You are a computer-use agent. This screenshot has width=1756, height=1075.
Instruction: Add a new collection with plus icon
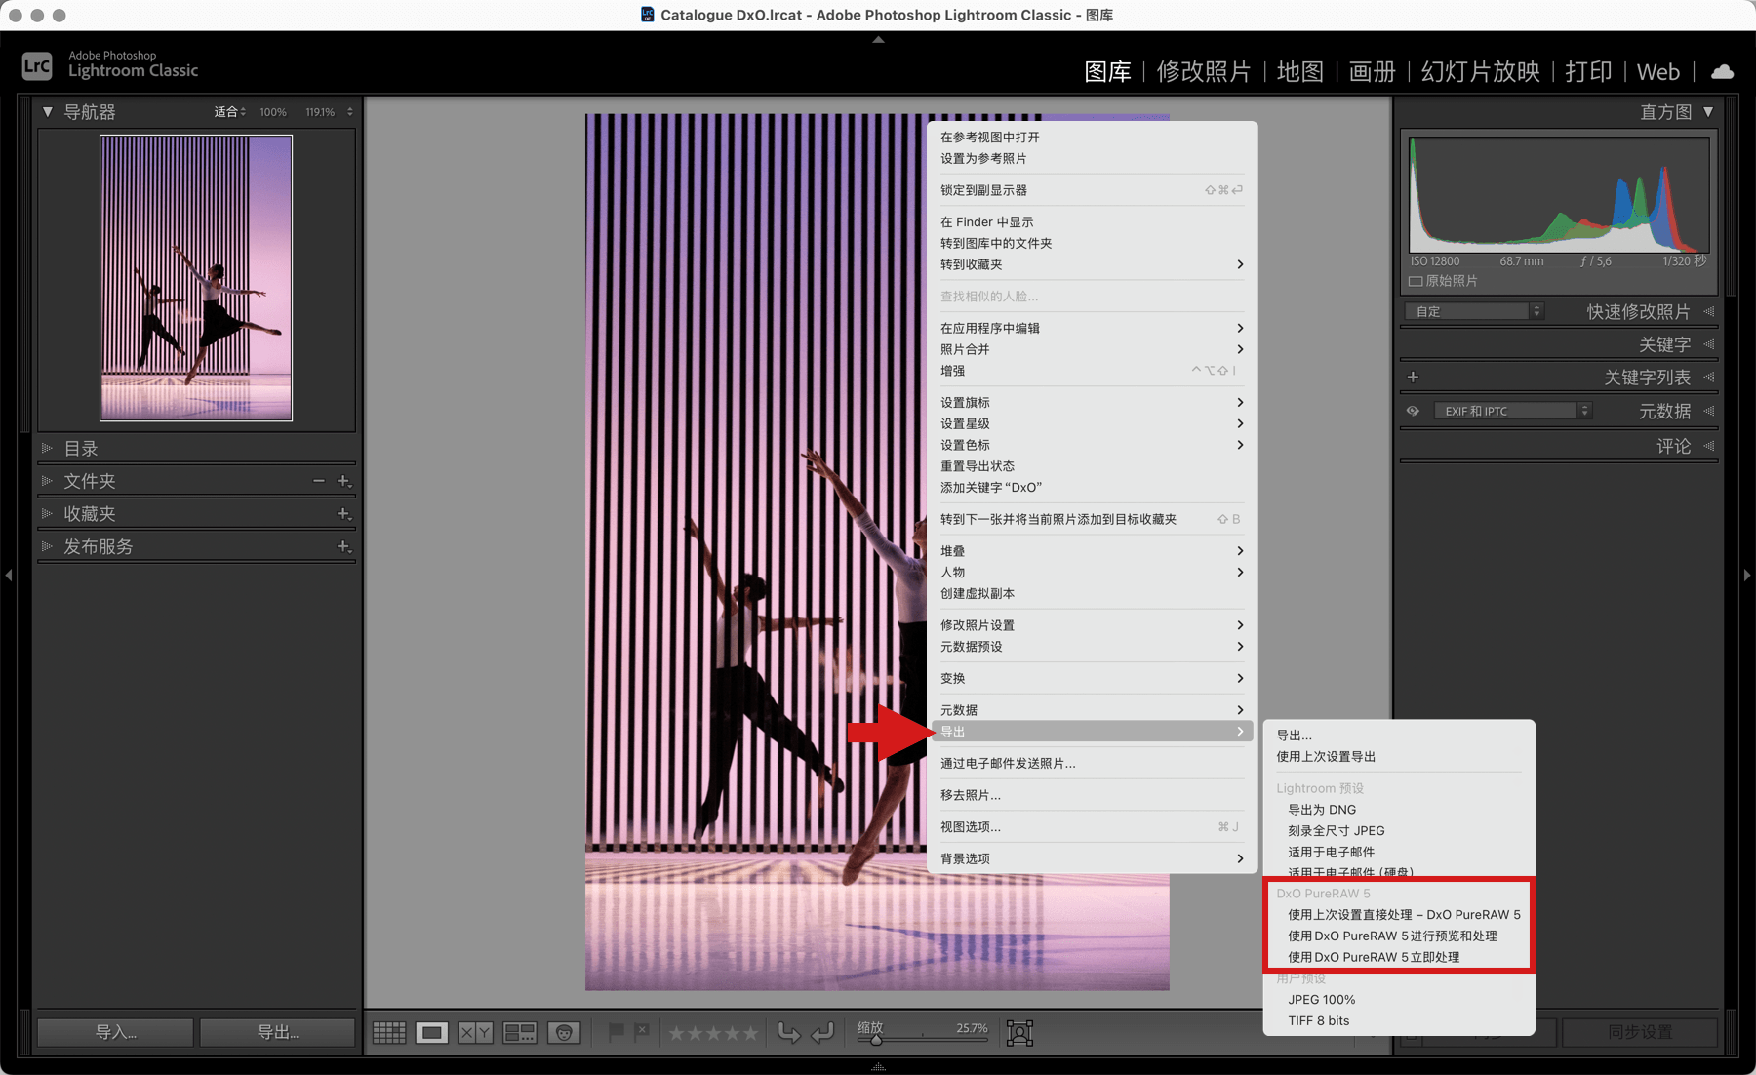343,513
